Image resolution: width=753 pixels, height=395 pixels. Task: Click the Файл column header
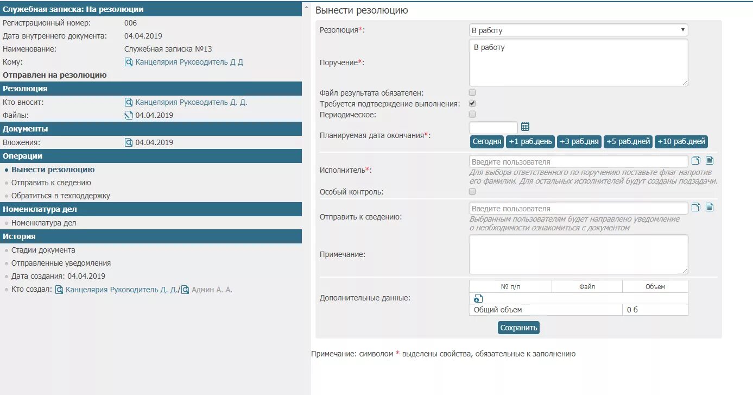coord(587,286)
